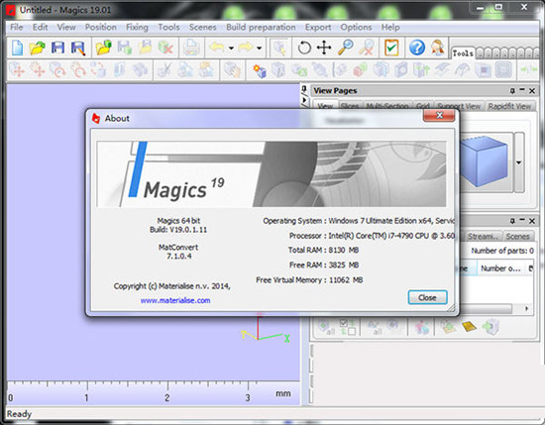This screenshot has width=545, height=425.
Task: Click the Save As floppy-with-pencil icon
Action: tap(78, 48)
